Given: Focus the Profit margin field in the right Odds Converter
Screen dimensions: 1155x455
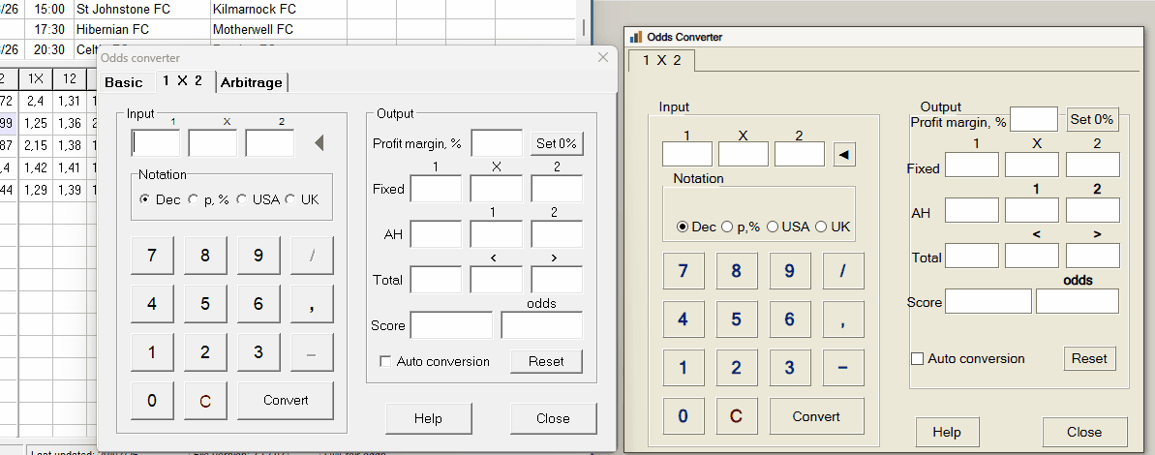Looking at the screenshot, I should tap(1034, 118).
